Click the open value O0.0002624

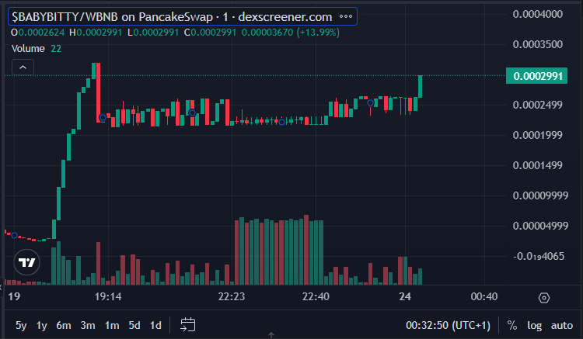coord(37,33)
